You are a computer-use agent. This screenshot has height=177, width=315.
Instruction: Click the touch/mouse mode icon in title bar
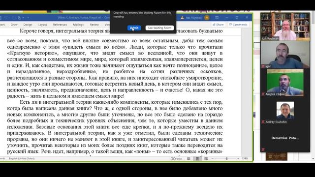(20, 18)
